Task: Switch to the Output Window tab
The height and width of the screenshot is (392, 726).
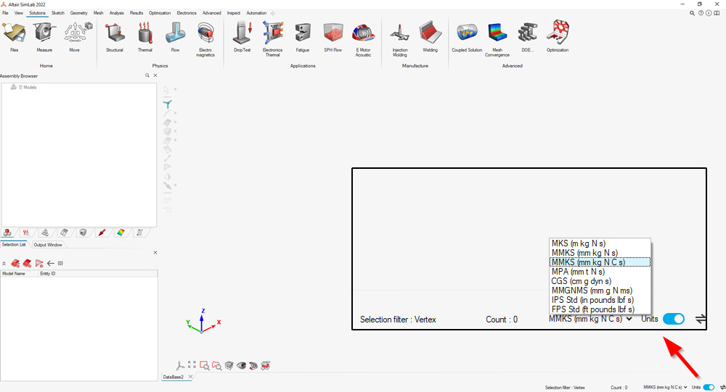Action: point(49,245)
